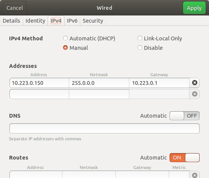Remove the 10.223.0.150 address row
The height and width of the screenshot is (178, 209).
(194, 83)
